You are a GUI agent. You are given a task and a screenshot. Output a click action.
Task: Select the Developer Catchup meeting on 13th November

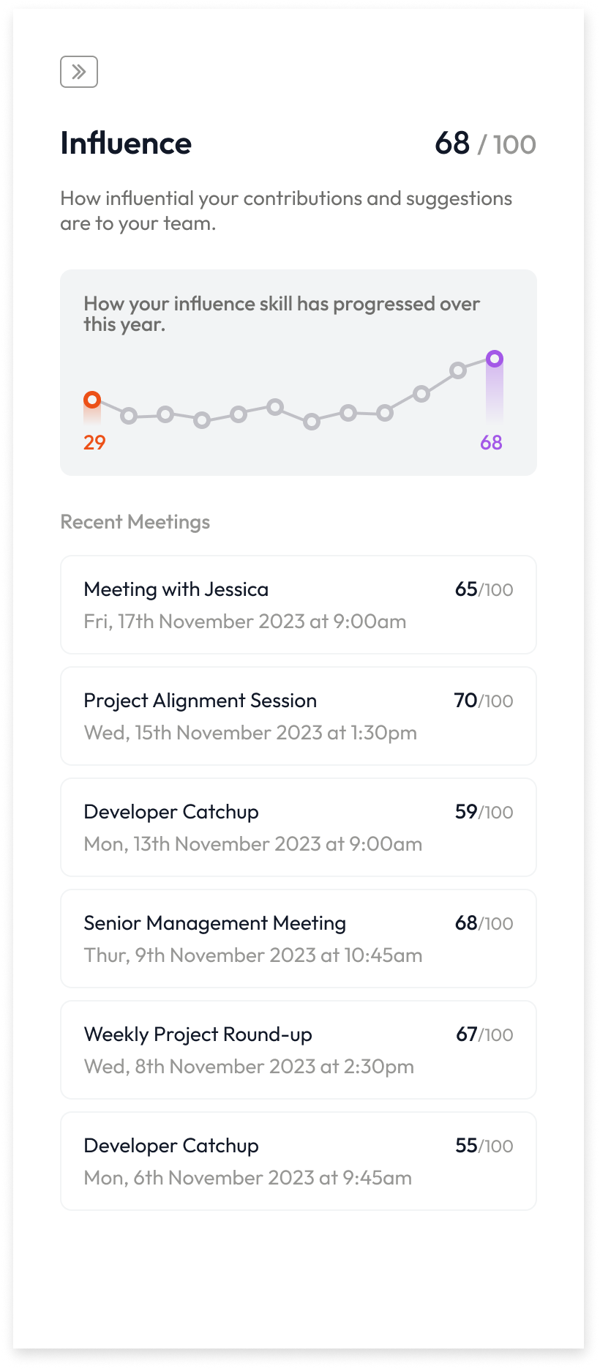pos(298,827)
